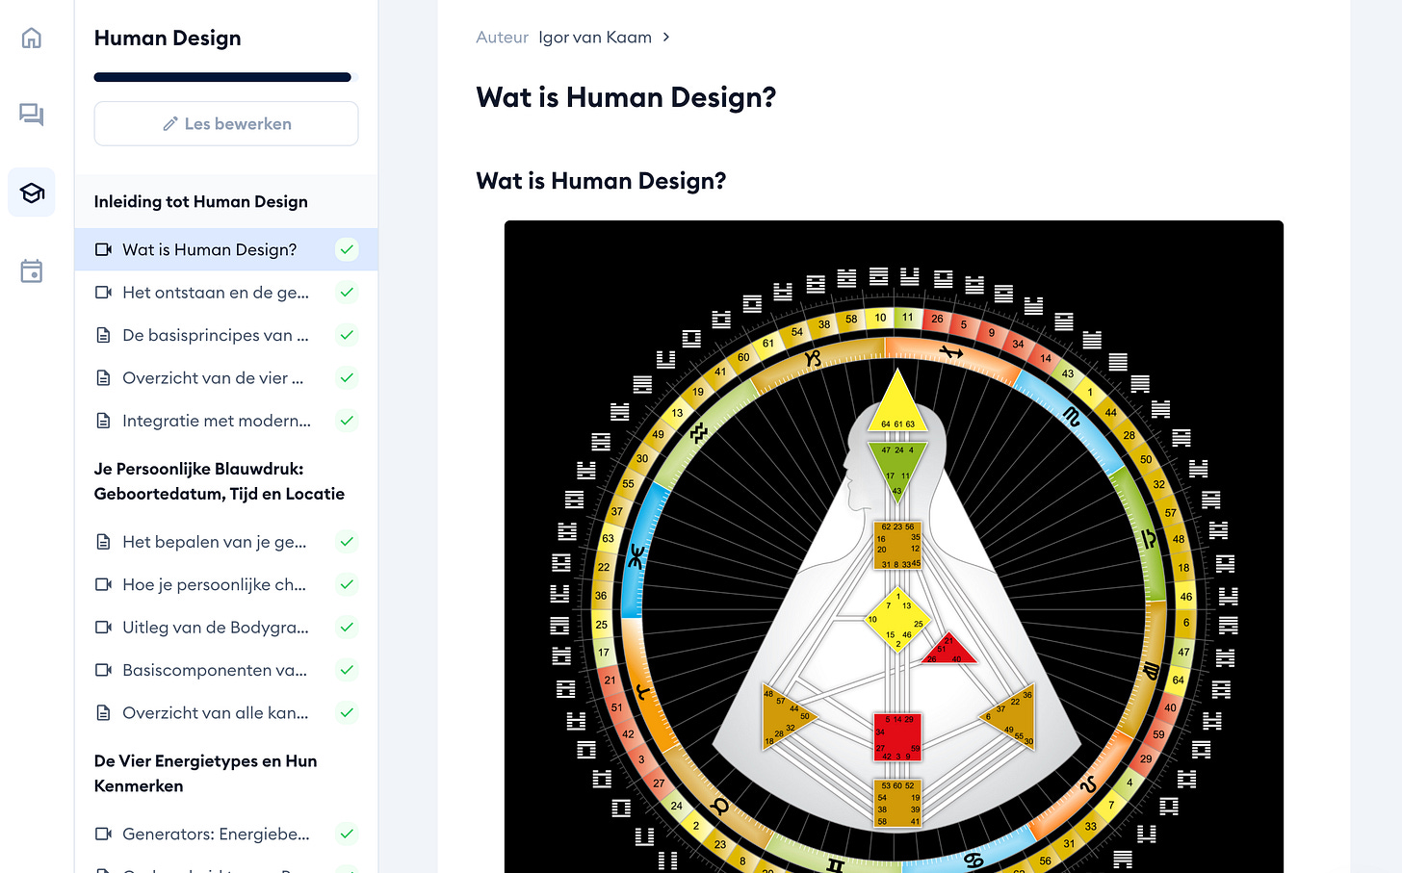The height and width of the screenshot is (873, 1402).
Task: Toggle checkmark for Wat is Human Design?
Action: click(347, 249)
